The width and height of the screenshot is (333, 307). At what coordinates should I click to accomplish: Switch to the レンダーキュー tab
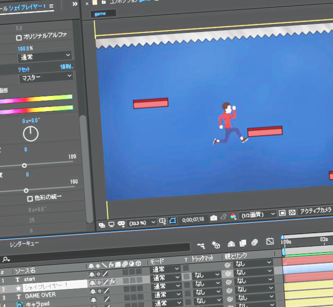click(x=24, y=244)
